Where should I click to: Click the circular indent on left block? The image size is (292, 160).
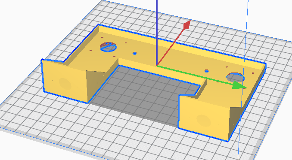click(65, 84)
